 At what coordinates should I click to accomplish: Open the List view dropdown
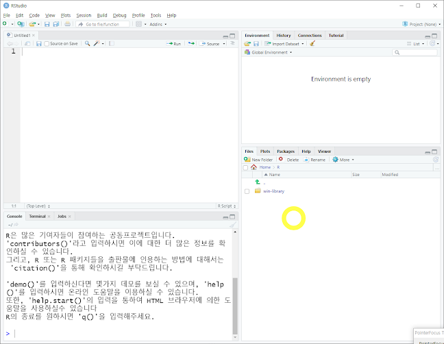coord(416,44)
